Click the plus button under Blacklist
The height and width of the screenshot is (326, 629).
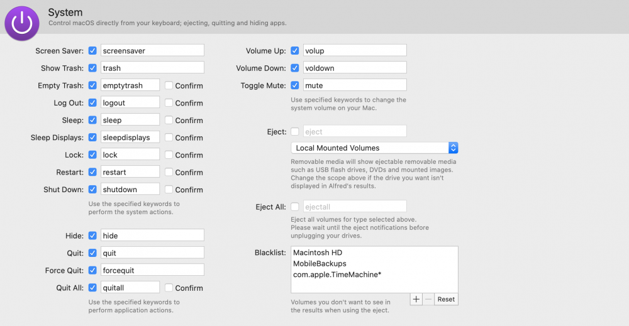coord(416,299)
